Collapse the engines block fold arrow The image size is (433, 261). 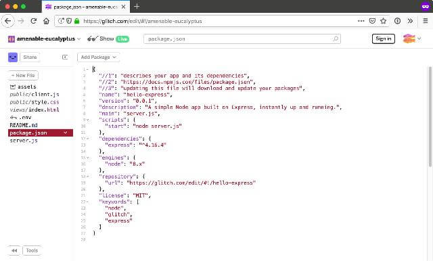[x=87, y=158]
